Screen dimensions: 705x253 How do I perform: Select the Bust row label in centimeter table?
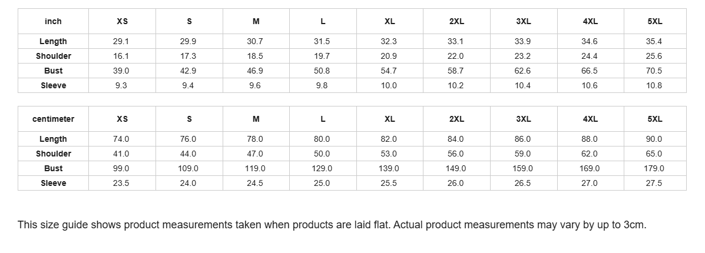tap(53, 168)
